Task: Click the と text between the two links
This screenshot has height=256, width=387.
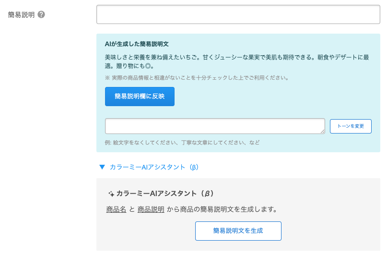Action: tap(132, 209)
